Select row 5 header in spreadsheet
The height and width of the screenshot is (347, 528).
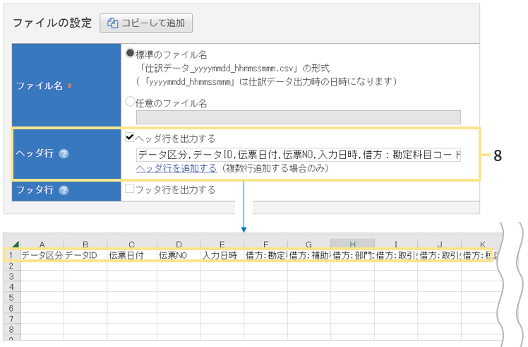point(11,298)
